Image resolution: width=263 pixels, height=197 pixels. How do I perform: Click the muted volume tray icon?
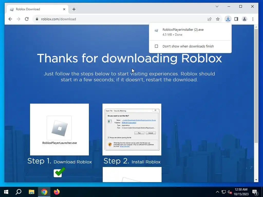tap(230, 192)
